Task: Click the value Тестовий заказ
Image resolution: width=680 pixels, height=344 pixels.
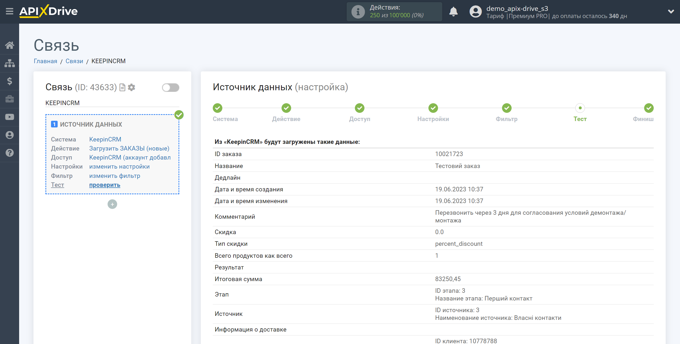Action: pyautogui.click(x=457, y=166)
